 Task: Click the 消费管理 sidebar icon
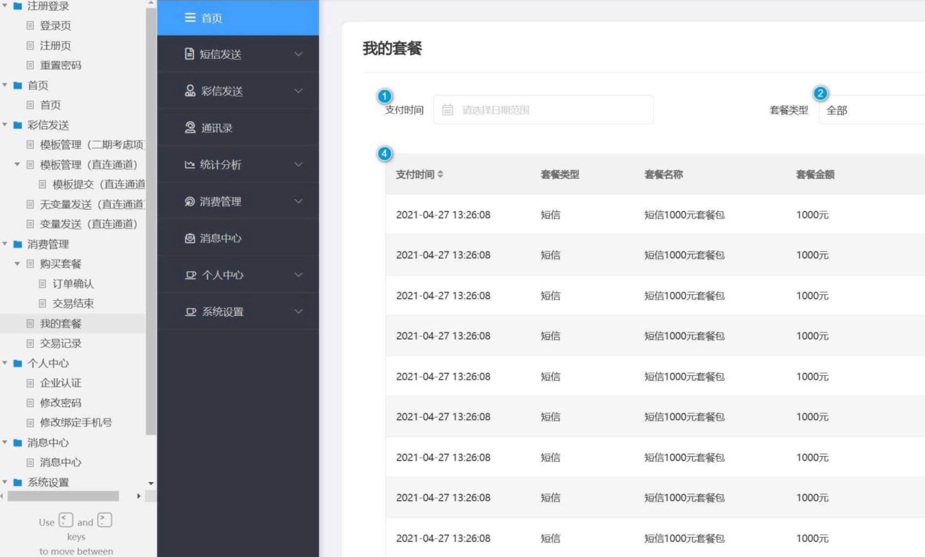tap(189, 201)
